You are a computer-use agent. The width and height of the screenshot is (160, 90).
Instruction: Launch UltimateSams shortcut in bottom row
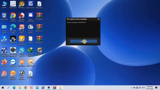(x=4, y=74)
